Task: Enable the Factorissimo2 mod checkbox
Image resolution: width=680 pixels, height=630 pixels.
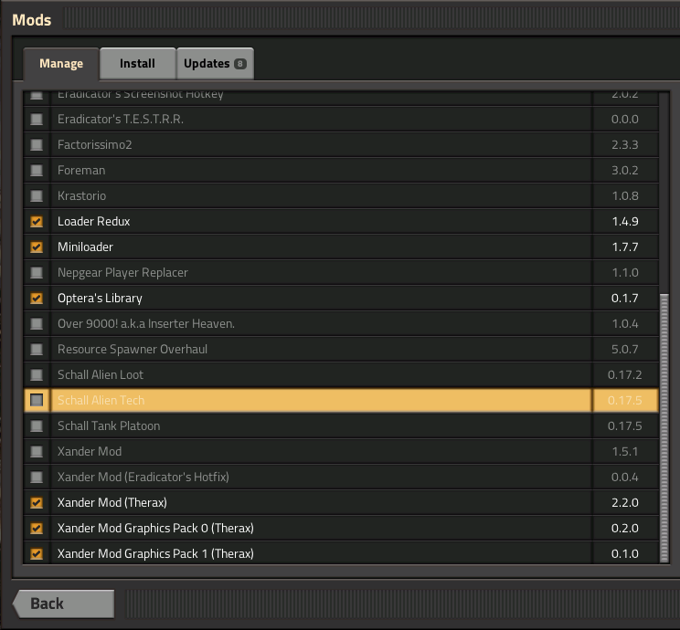Action: [37, 145]
